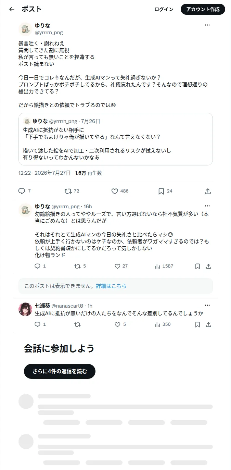Open 七瀬葵's profile avatar
This screenshot has height=470, width=231.
point(25,309)
